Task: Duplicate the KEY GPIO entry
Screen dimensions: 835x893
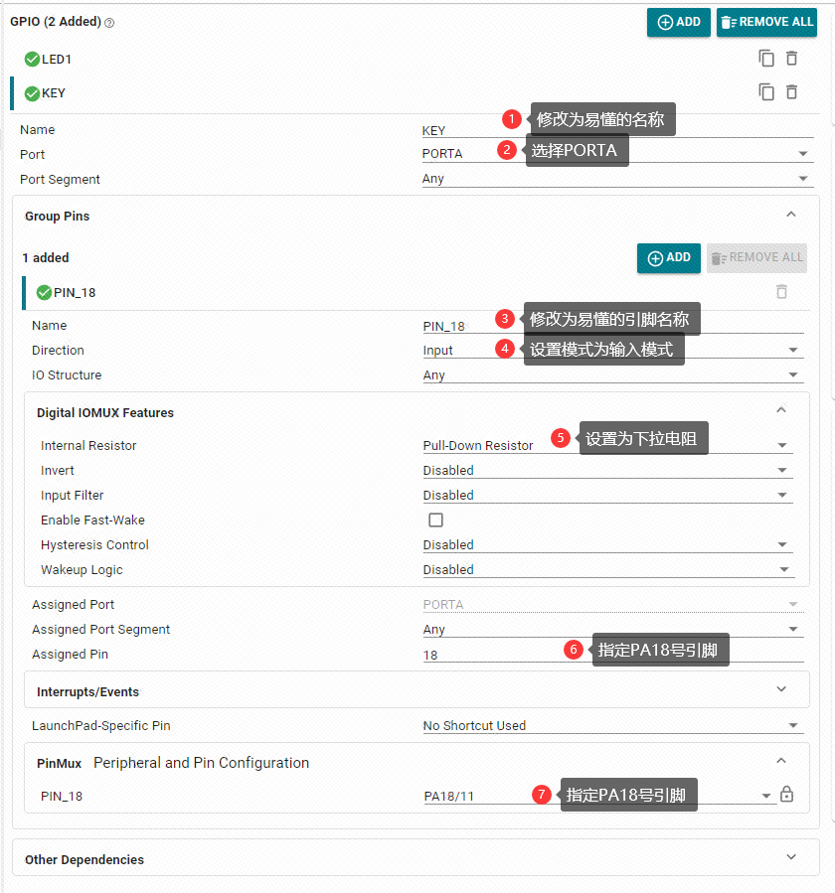Action: point(766,91)
